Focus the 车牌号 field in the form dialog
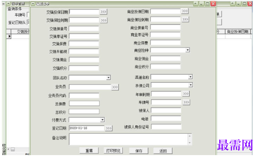 (x=166, y=102)
